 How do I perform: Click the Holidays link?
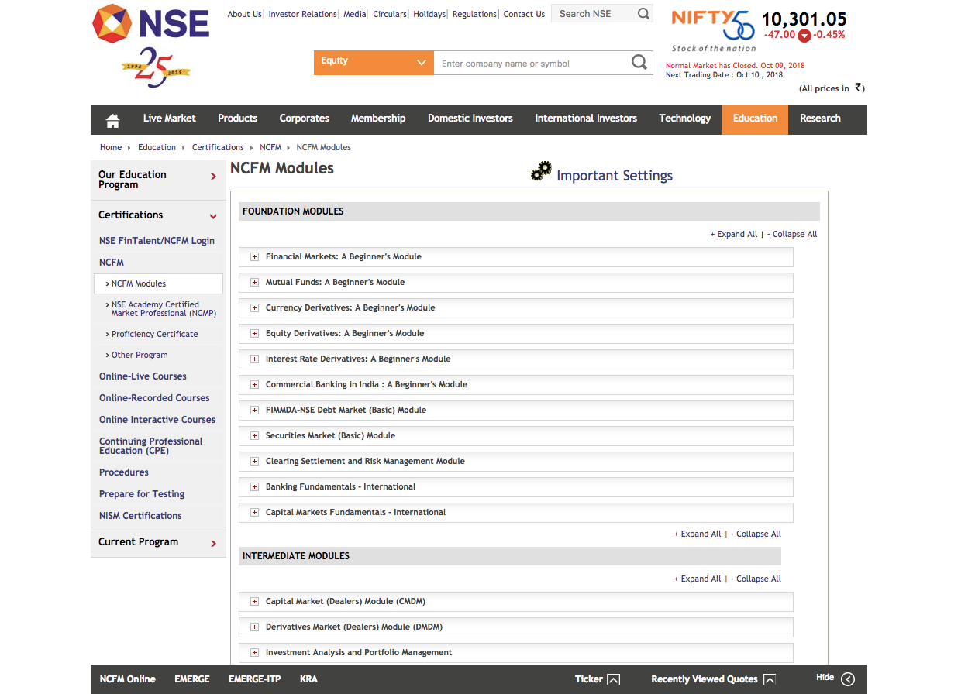[429, 14]
